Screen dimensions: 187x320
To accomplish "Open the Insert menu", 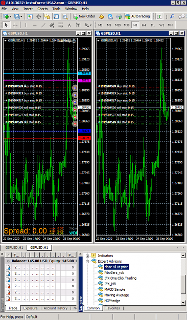I will click(28, 9).
